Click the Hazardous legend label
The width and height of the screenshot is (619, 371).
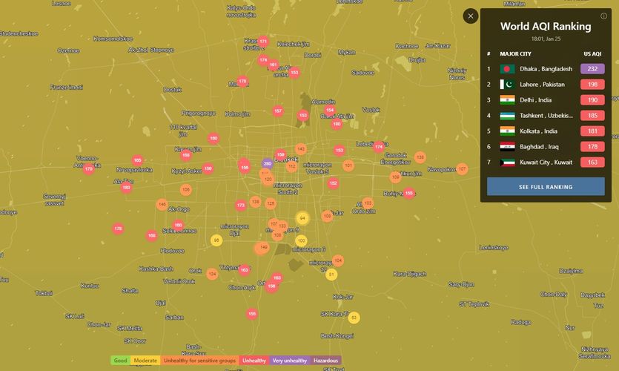click(x=325, y=361)
